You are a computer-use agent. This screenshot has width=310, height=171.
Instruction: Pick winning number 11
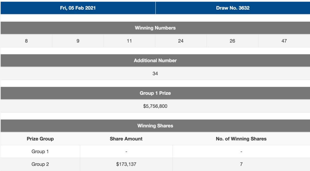tap(129, 41)
